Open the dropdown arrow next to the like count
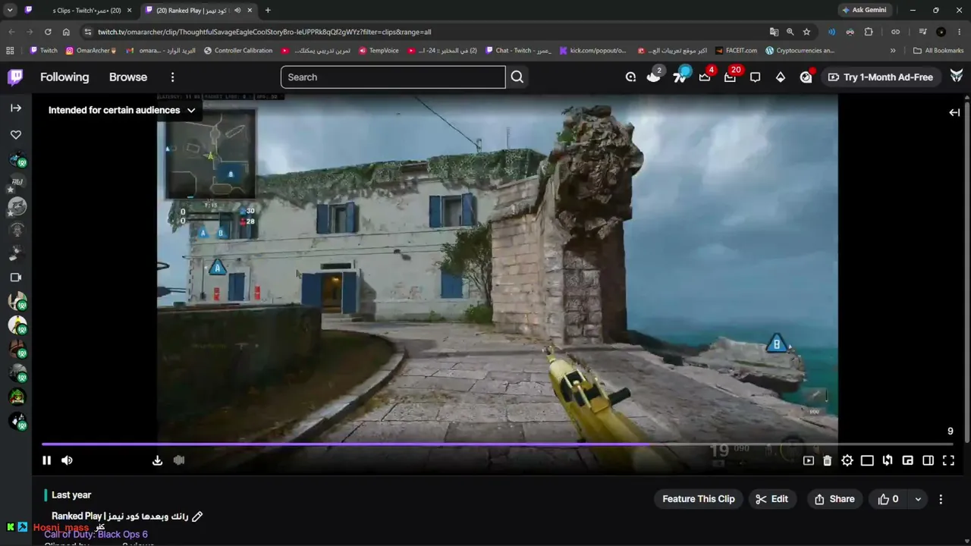This screenshot has width=971, height=546. point(918,499)
